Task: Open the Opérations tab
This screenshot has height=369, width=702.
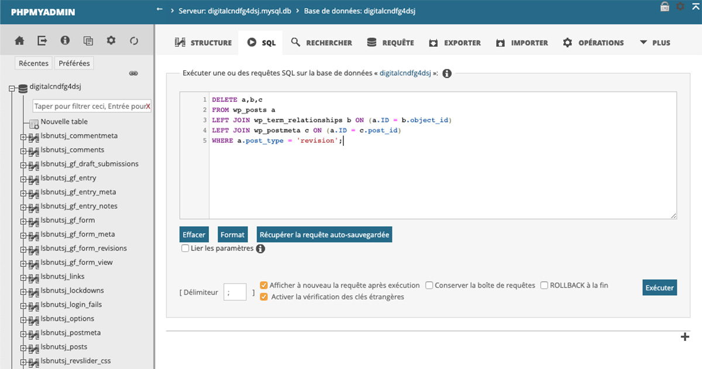Action: point(593,43)
